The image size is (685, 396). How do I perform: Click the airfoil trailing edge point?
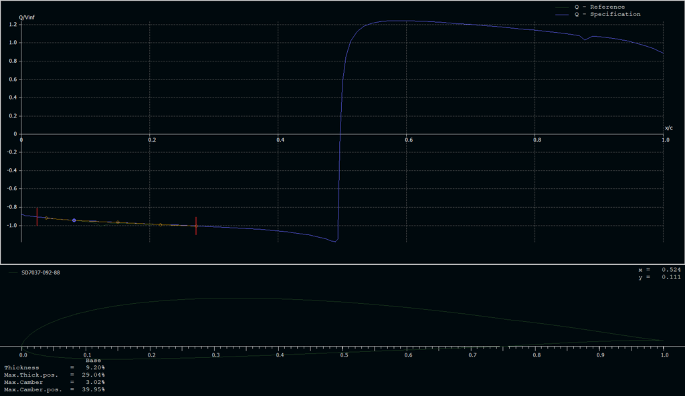(664, 340)
